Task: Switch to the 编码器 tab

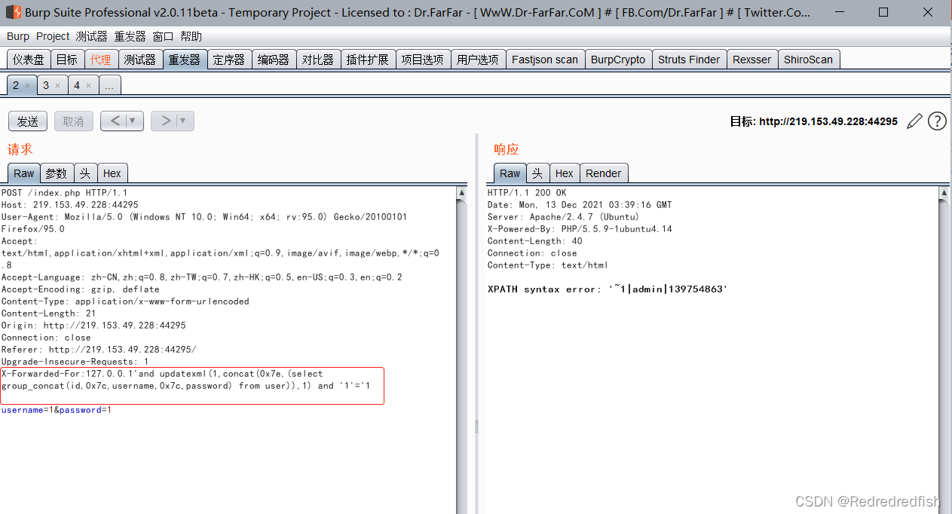Action: [274, 60]
